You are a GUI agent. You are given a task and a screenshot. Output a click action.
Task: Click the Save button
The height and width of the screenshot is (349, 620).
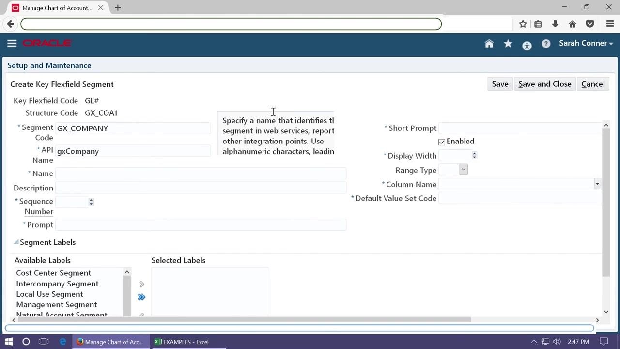tap(500, 84)
